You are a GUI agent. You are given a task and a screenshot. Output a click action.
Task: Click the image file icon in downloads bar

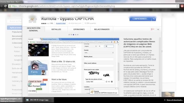click(27, 100)
